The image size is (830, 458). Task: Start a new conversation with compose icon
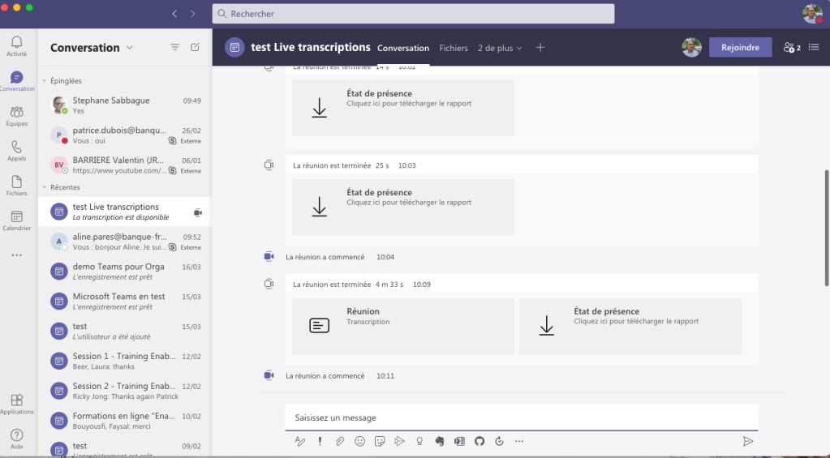click(x=195, y=48)
